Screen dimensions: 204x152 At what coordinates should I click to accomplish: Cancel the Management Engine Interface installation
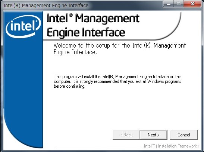184,135
